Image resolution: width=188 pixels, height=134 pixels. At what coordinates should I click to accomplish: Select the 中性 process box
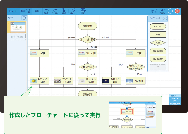click(x=136, y=53)
